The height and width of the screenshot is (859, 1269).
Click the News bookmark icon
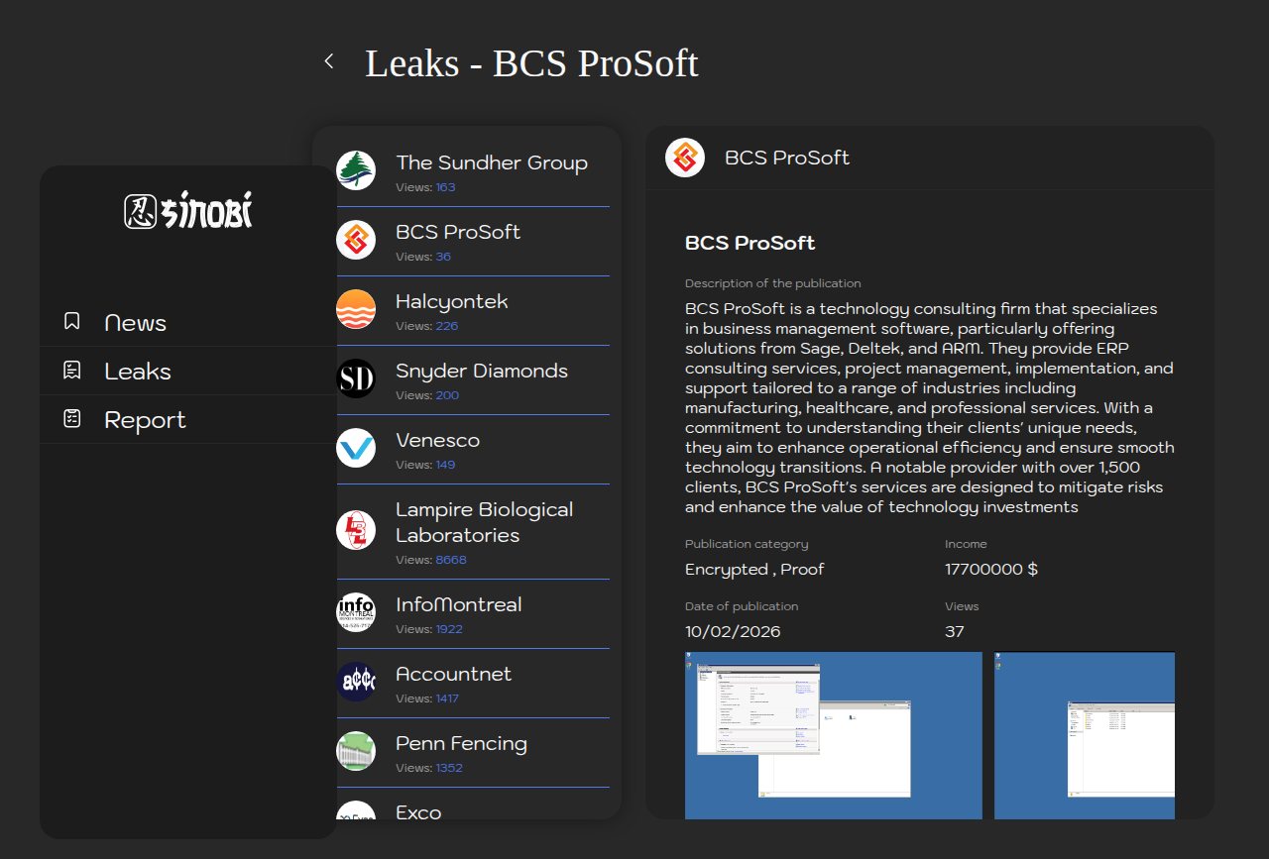(71, 322)
